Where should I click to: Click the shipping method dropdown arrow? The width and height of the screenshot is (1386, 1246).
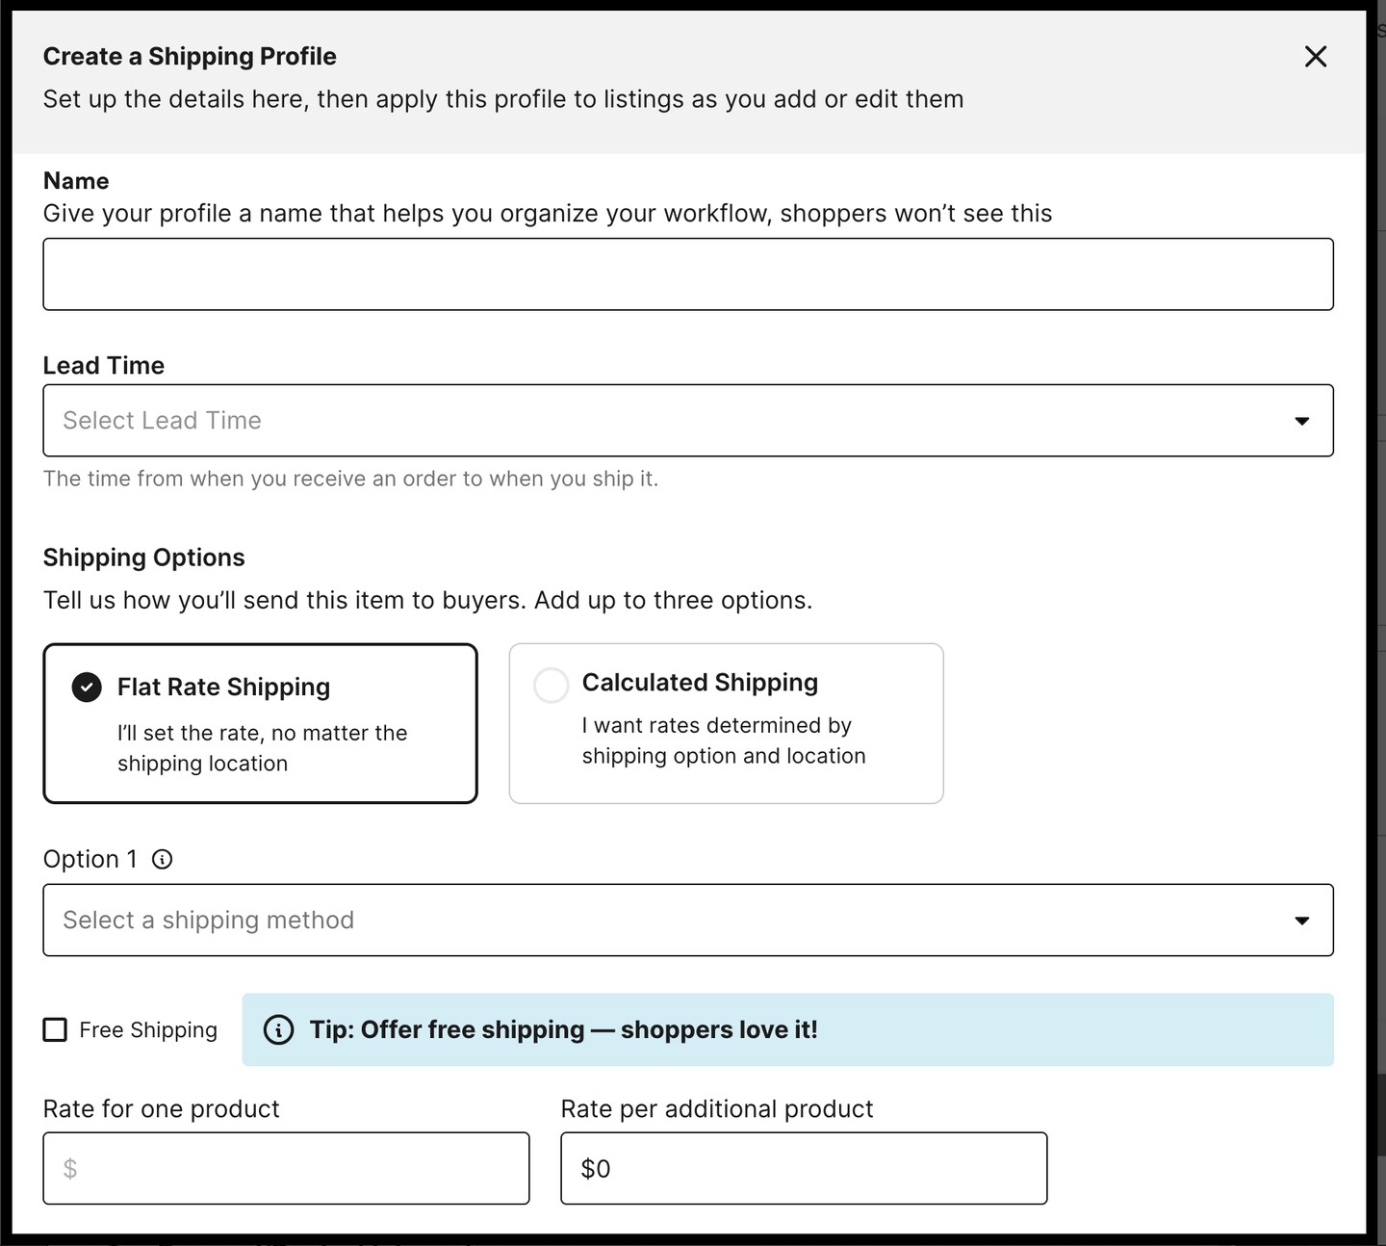coord(1302,921)
